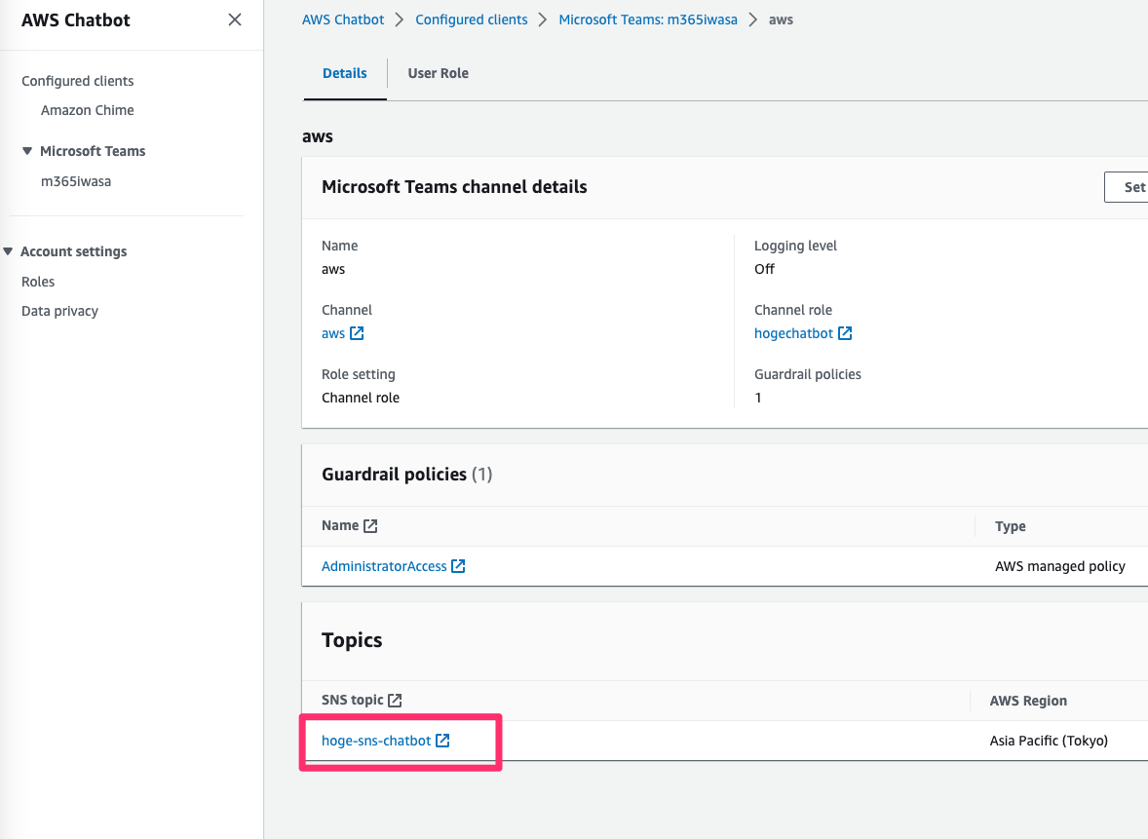Click the AWS Chatbot sidebar title
Screen dimensions: 1148x839
[x=75, y=19]
